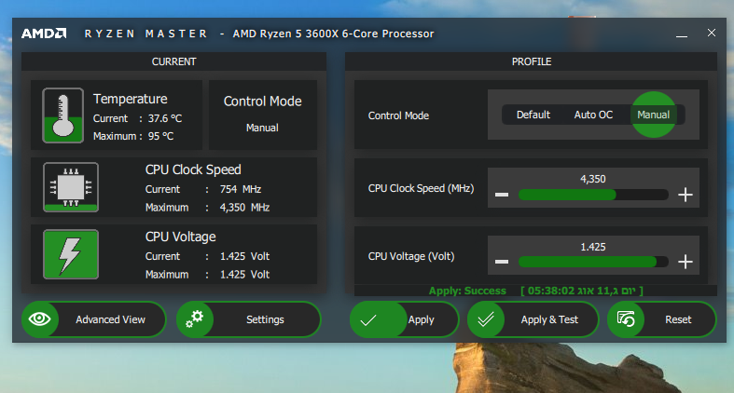Click the CPU Clock Speed (MHz) profile label
The height and width of the screenshot is (393, 734).
421,188
